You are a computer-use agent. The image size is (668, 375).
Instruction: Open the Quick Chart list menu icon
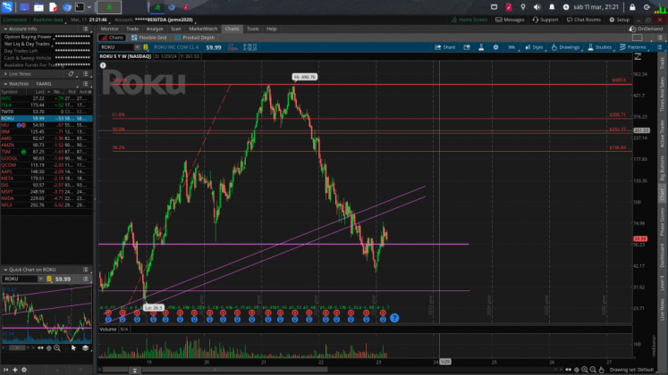pos(86,270)
